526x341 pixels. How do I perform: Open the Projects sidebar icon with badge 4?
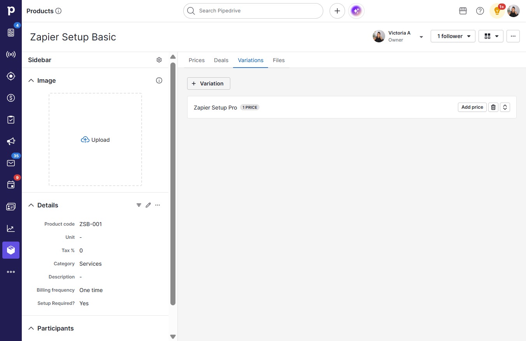11,33
